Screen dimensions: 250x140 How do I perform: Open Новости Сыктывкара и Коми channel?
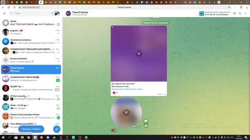pyautogui.click(x=31, y=116)
